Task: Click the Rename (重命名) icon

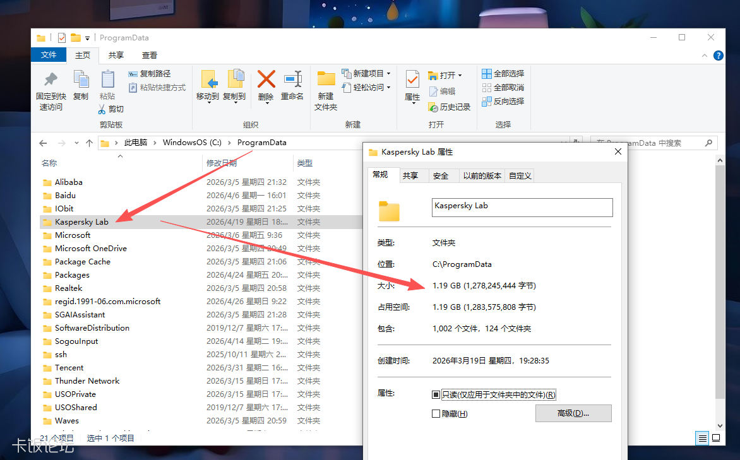Action: 292,80
